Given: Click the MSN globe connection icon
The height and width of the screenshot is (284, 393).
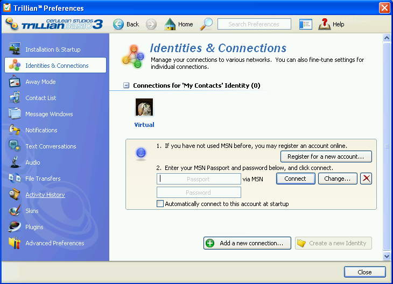Looking at the screenshot, I should (x=141, y=153).
